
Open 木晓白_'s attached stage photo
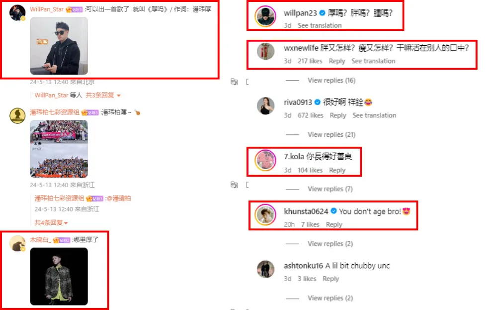pyautogui.click(x=59, y=276)
